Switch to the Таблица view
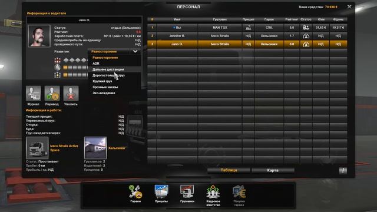The image size is (377, 212). [229, 170]
